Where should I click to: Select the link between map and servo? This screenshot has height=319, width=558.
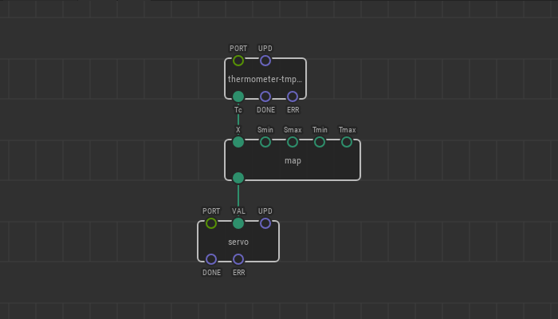(x=238, y=200)
